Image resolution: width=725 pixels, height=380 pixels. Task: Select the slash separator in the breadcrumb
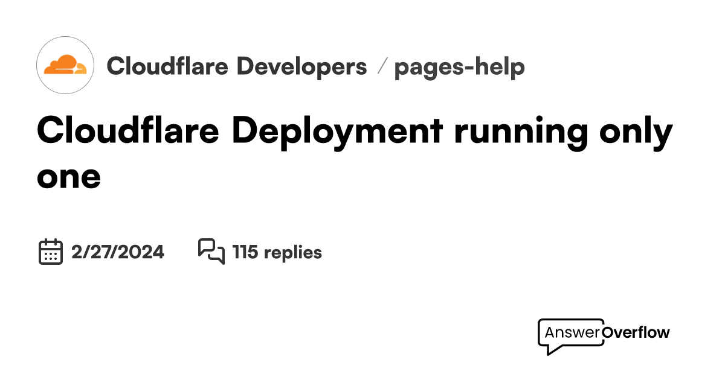383,67
